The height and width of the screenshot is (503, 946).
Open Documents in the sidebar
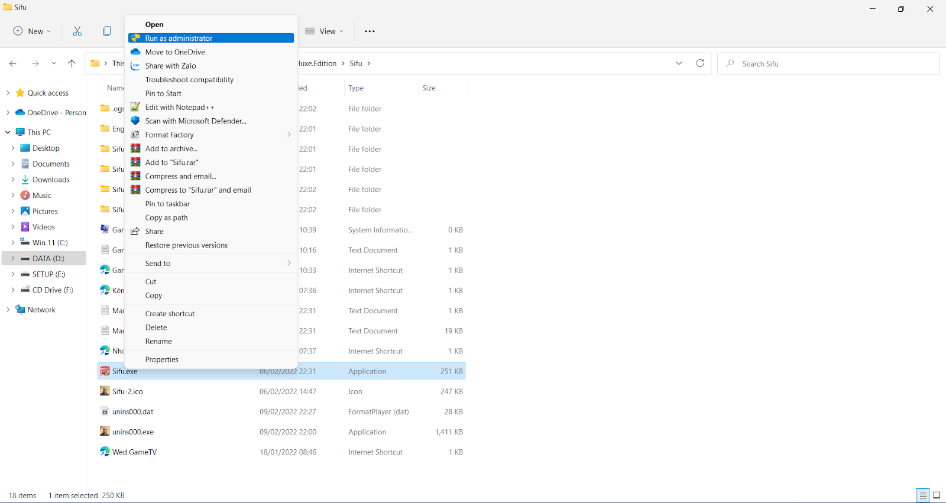51,164
